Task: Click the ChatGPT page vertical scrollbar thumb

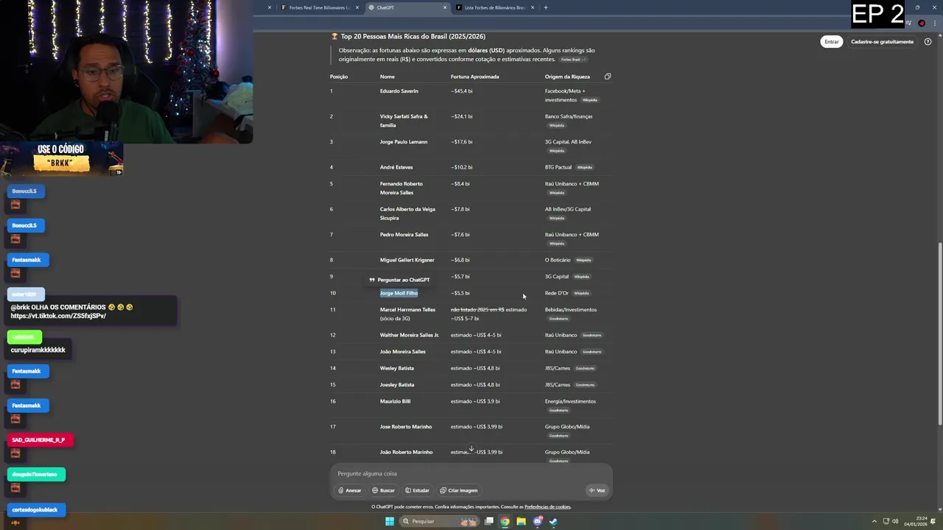Action: click(939, 333)
